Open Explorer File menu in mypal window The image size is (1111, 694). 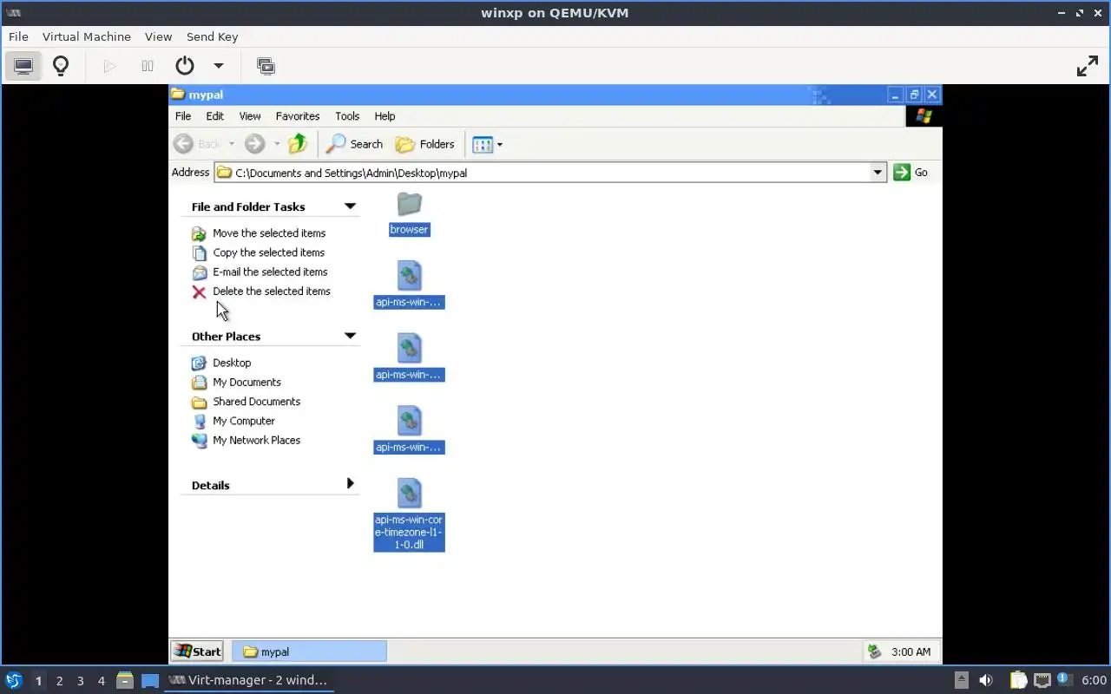183,116
